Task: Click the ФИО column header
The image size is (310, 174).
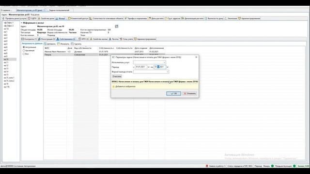Action: coord(55,48)
